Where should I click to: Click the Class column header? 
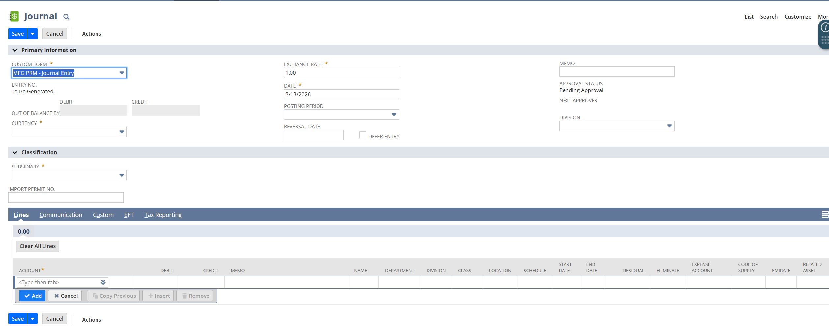464,271
